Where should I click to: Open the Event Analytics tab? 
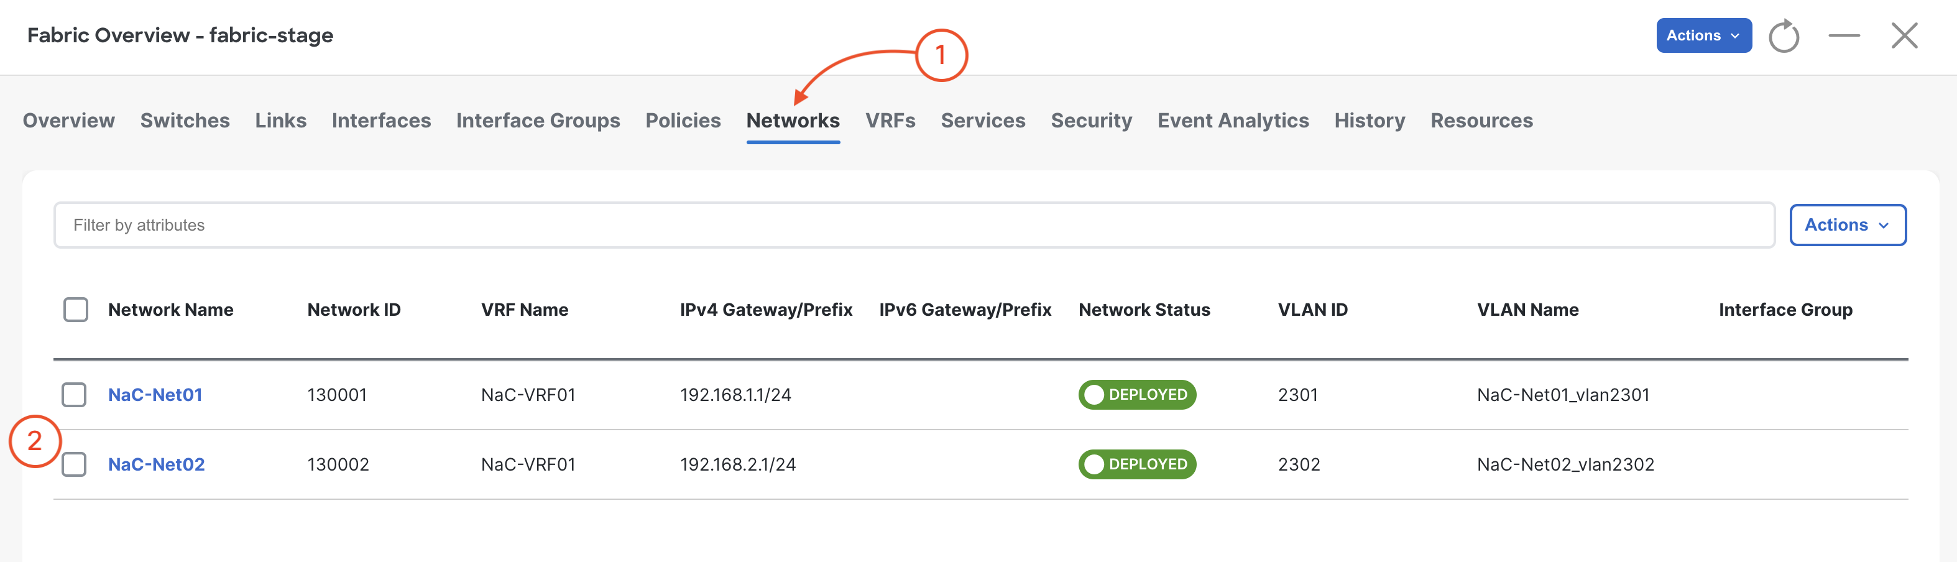click(x=1232, y=120)
